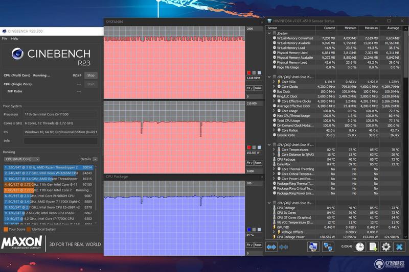
Task: Open Cinebench File menu
Action: point(5,38)
